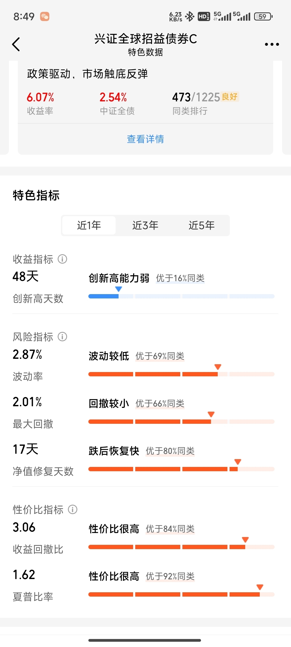Tap the bottom home gesture bar

coord(145,640)
